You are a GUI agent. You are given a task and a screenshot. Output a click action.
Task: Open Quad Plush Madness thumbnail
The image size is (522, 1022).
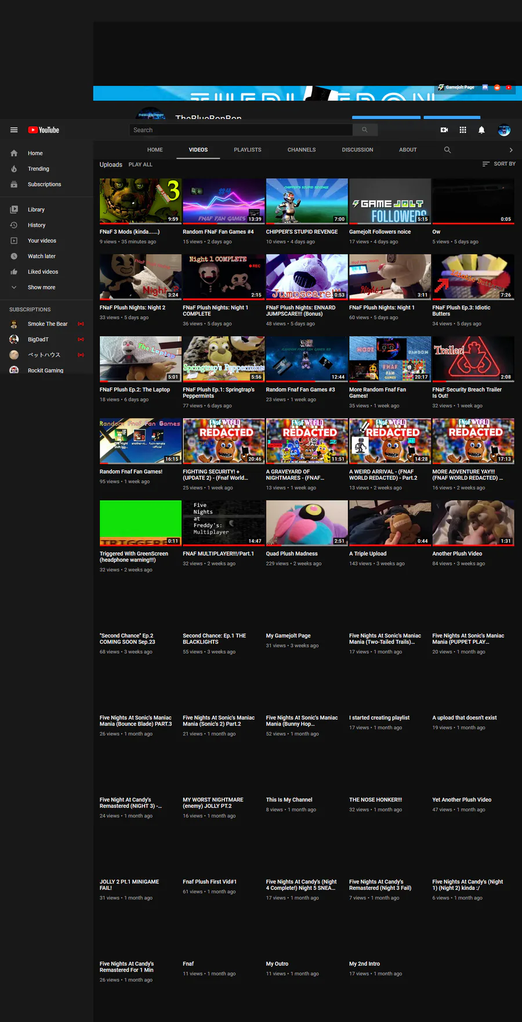tap(307, 523)
